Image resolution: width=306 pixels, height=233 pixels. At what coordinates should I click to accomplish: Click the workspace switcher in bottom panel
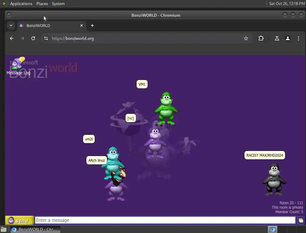[x=273, y=229]
